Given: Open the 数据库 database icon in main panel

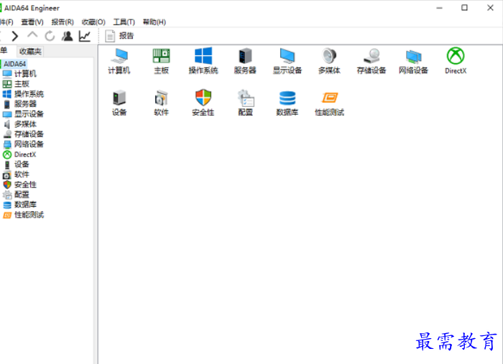Looking at the screenshot, I should tap(287, 103).
